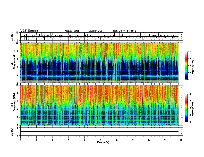Click the "ch.1(V)" waveform axis label
Screen dimensions: 204x157
(x=12, y=36)
